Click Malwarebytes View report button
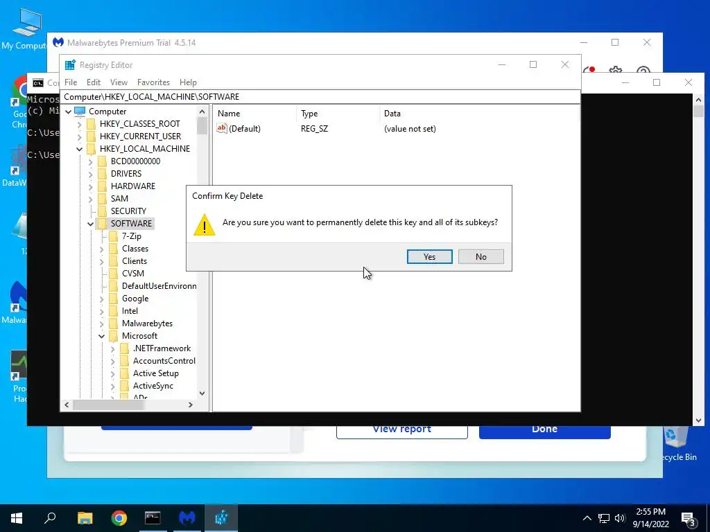The width and height of the screenshot is (710, 532). coord(402,429)
